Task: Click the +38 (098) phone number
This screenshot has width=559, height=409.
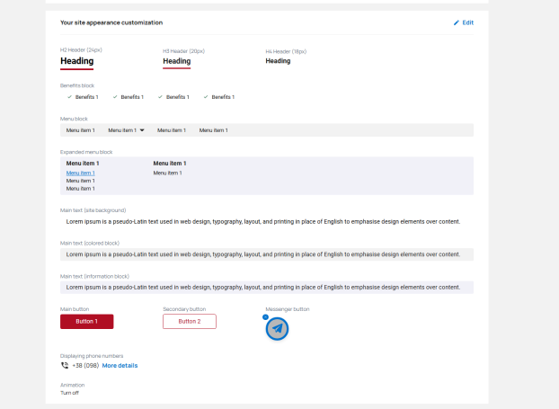Action: click(85, 366)
